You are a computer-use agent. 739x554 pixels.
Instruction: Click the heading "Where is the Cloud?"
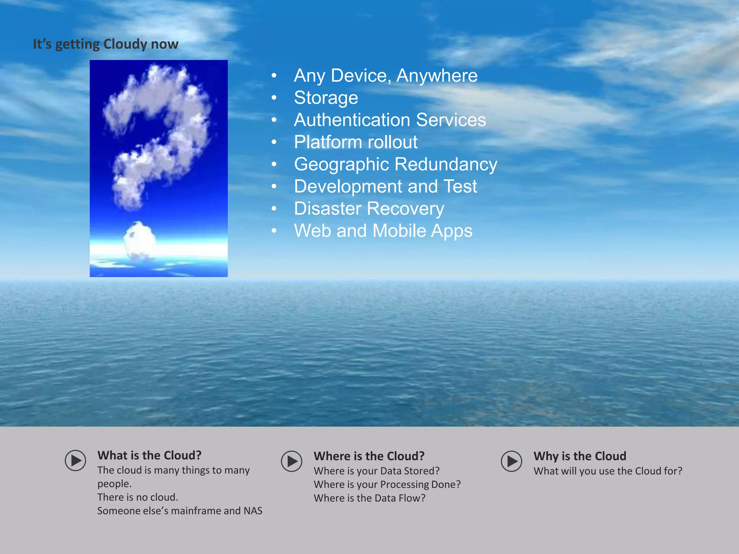[x=369, y=456]
